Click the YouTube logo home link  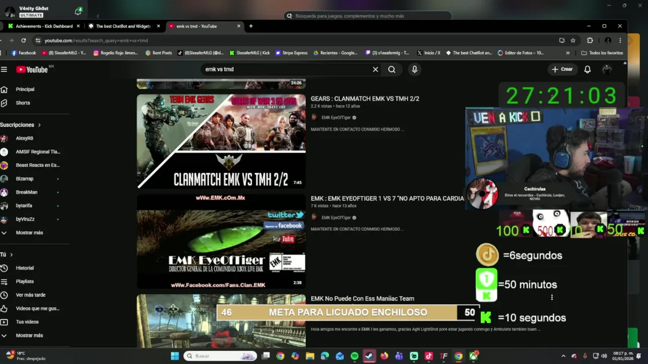pyautogui.click(x=31, y=70)
